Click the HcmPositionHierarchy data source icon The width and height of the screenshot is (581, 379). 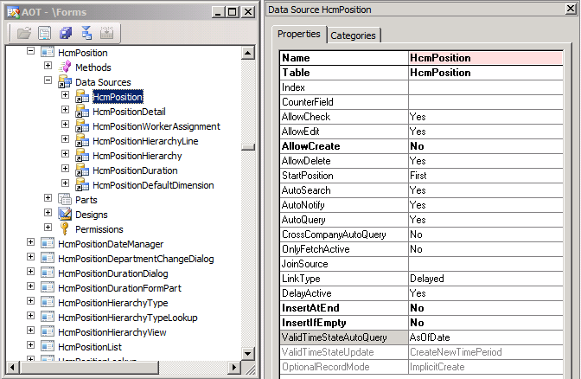point(82,156)
